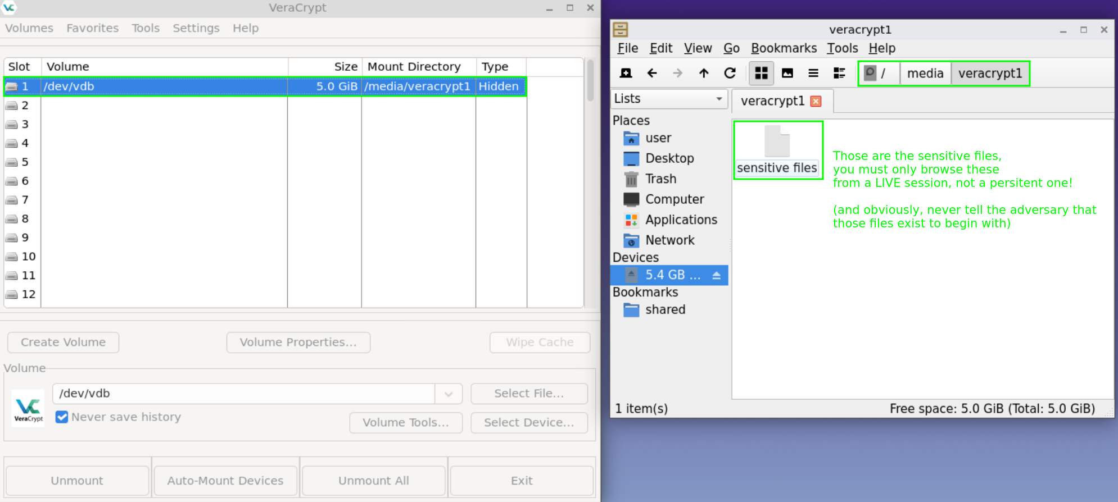Select the 5.4 GB device entry
Screen dimensions: 1118x502
[x=669, y=275]
